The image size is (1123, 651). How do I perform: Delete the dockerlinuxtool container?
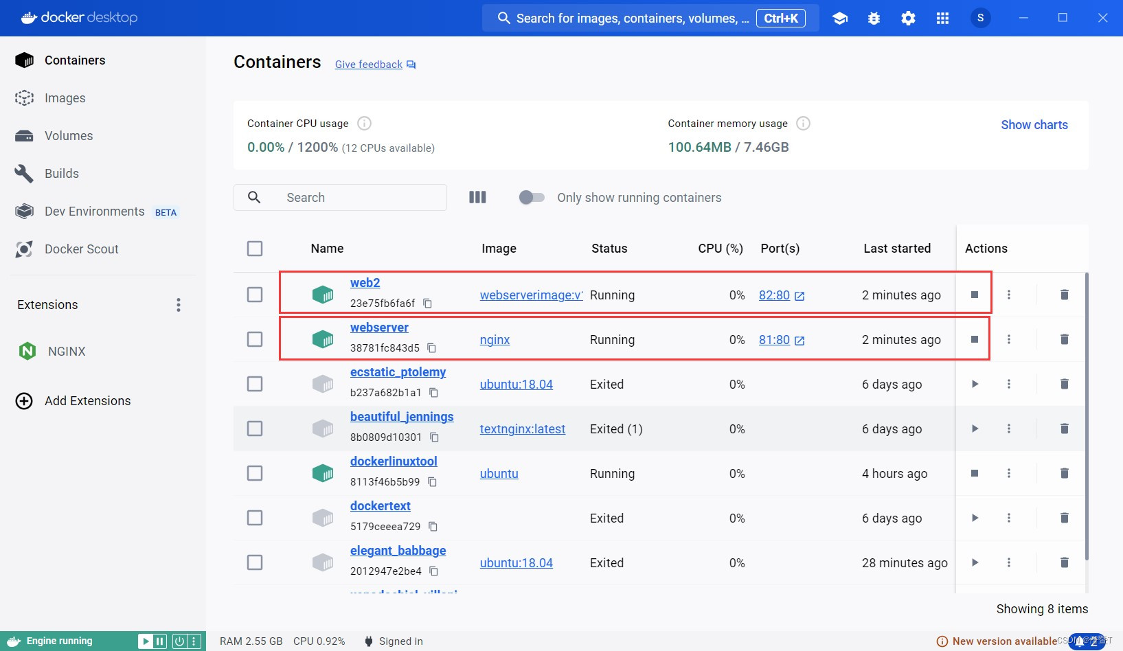tap(1064, 473)
